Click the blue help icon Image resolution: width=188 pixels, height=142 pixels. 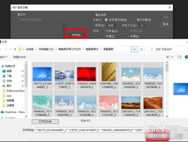click(186, 57)
